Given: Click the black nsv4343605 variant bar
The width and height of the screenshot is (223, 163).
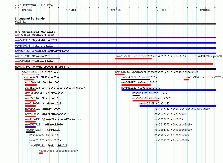Looking at the screenshot, I should tap(115, 69).
